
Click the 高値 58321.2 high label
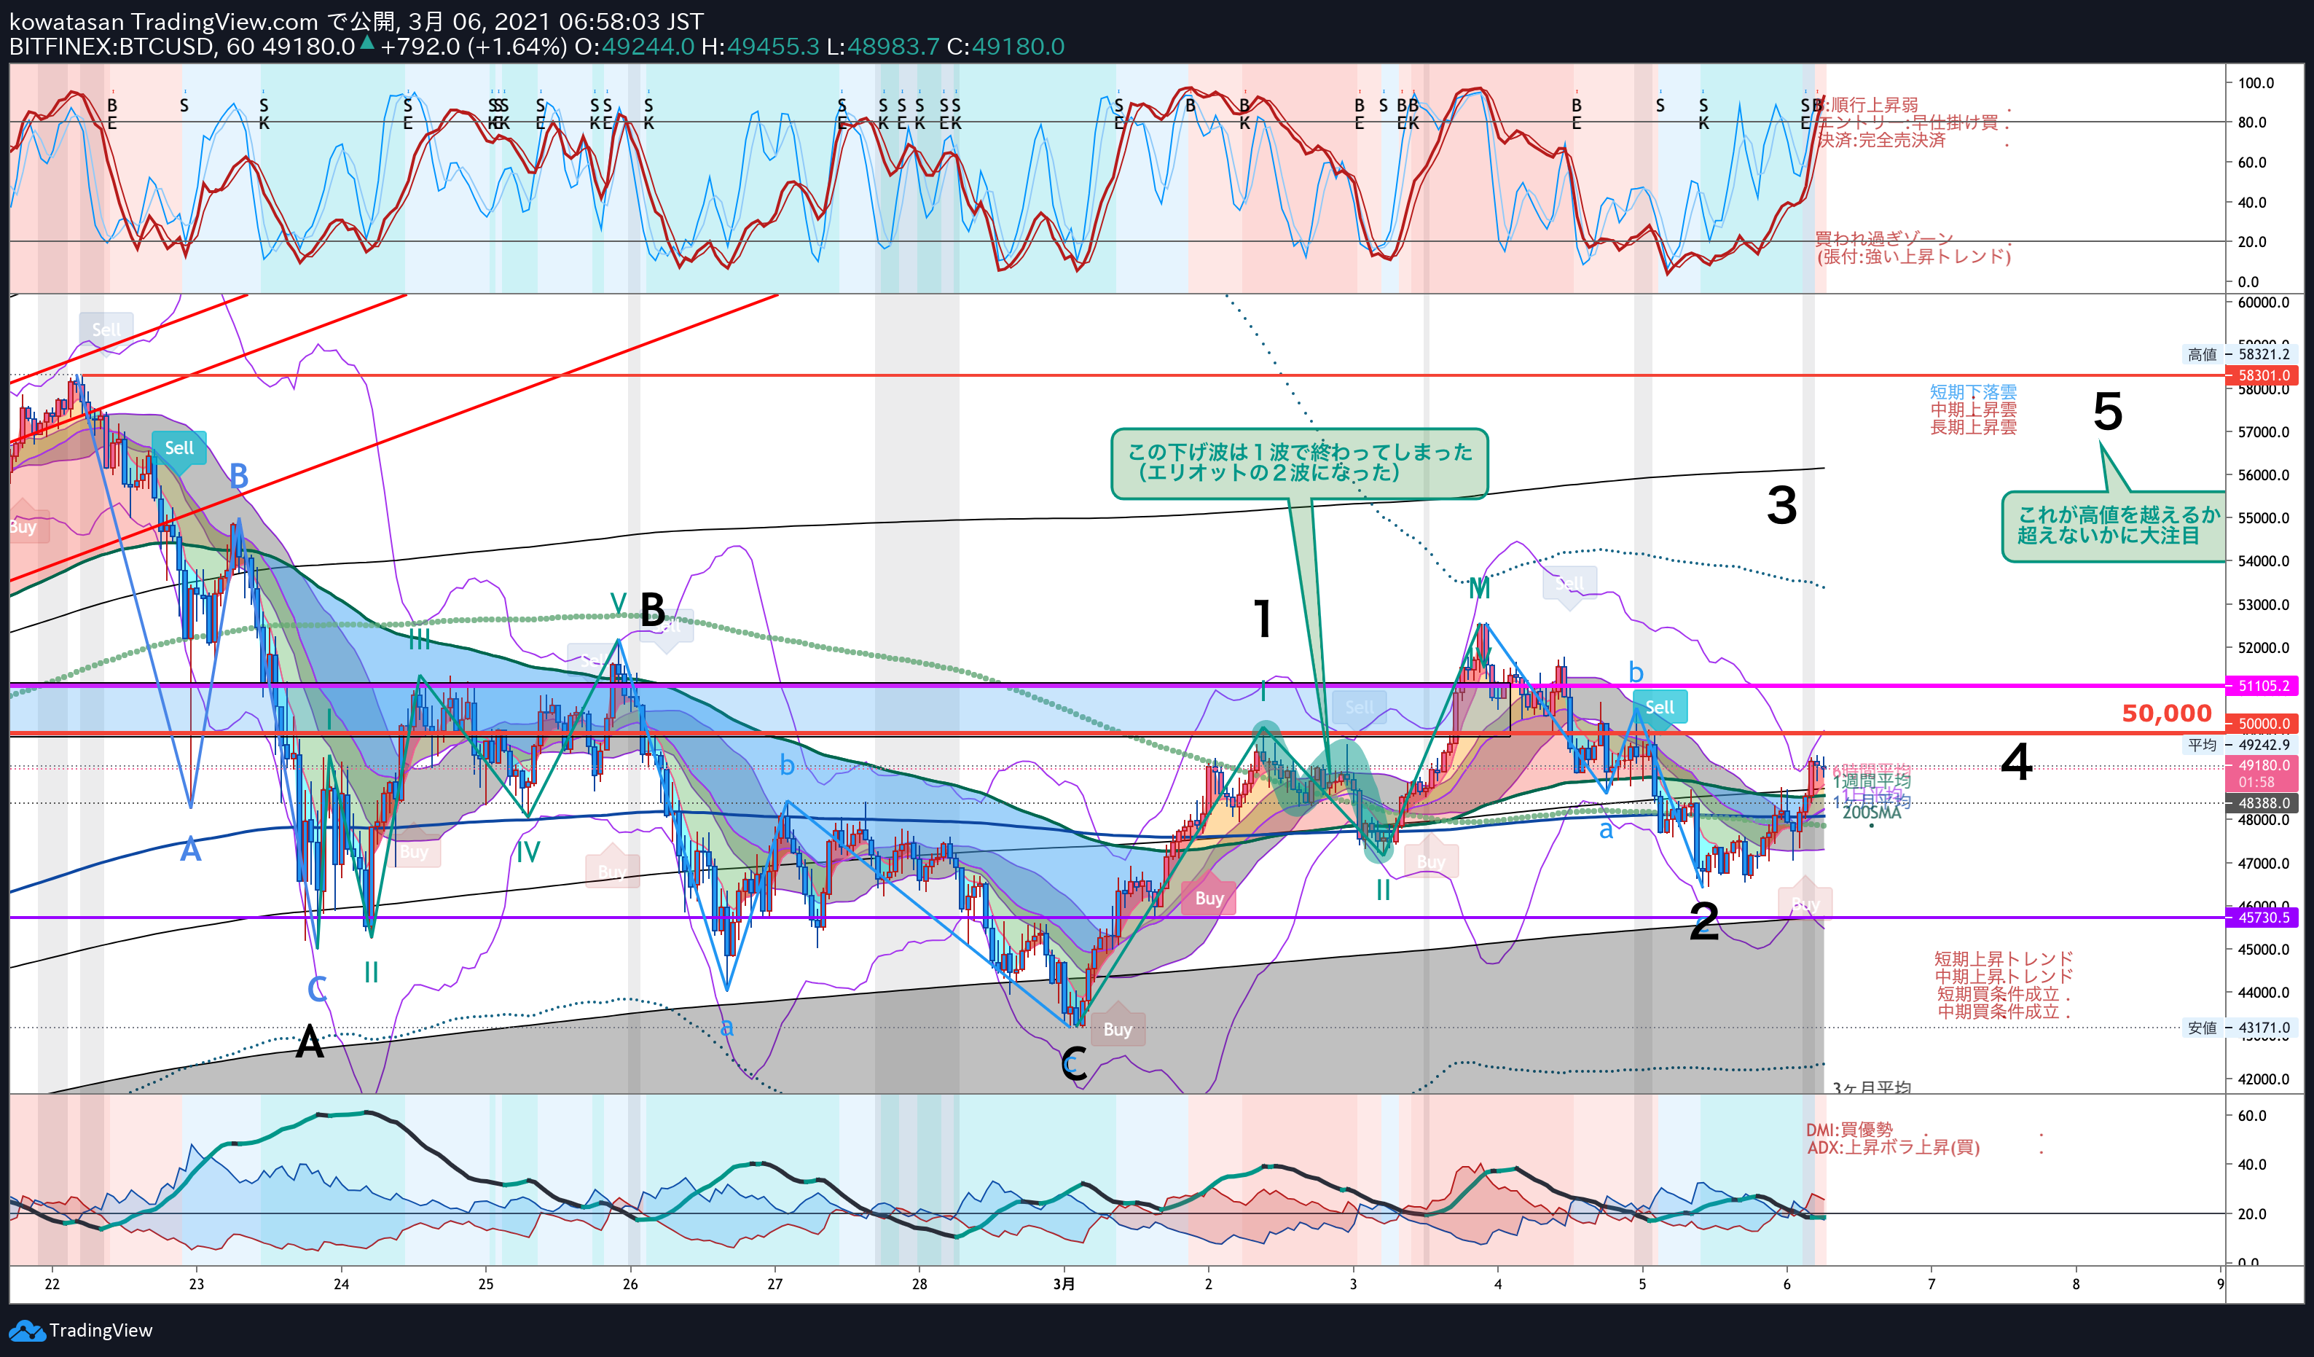(x=2240, y=353)
